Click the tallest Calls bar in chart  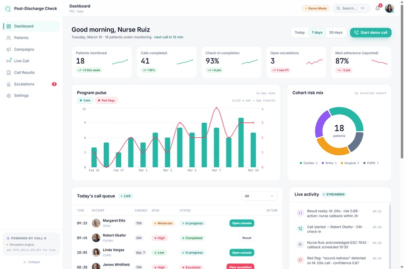pyautogui.click(x=241, y=142)
